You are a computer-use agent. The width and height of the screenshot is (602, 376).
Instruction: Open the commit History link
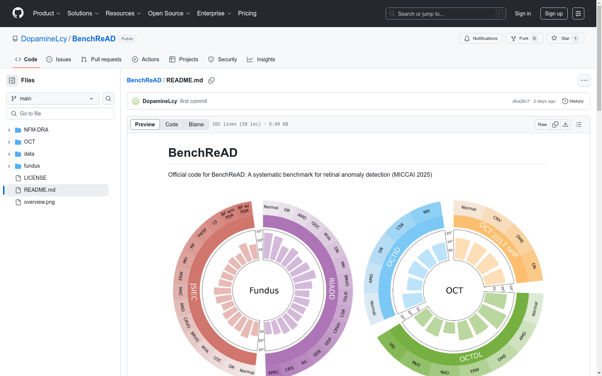573,101
